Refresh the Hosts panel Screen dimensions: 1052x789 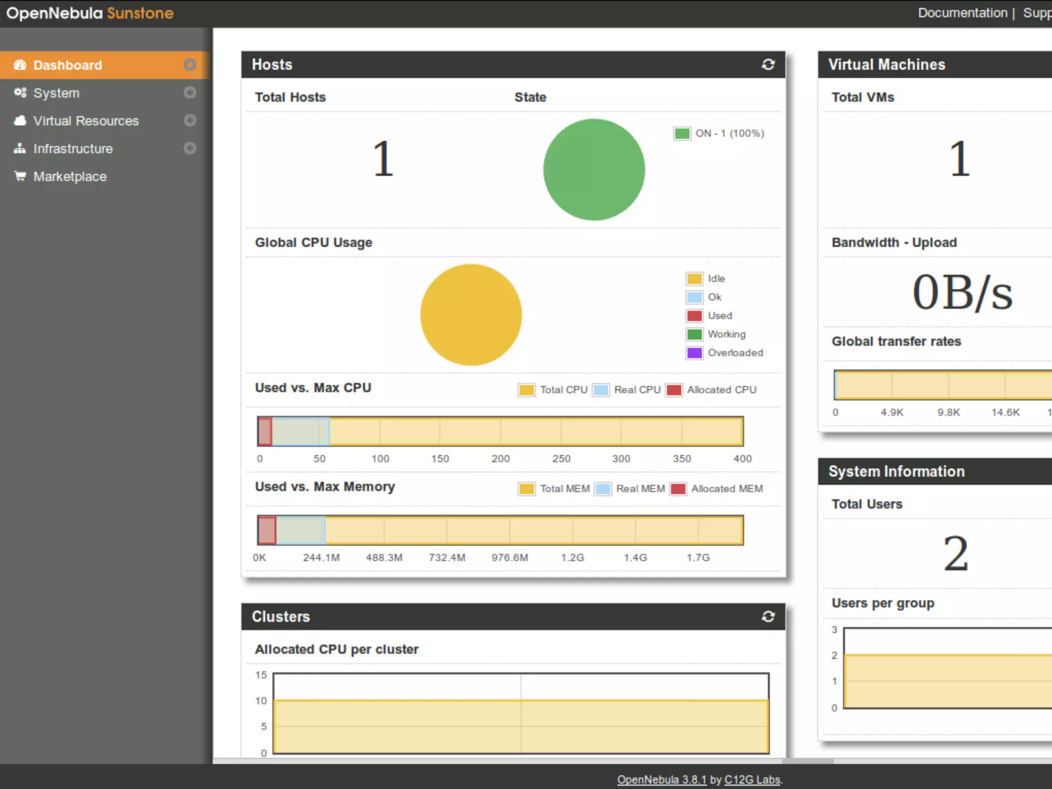(768, 65)
